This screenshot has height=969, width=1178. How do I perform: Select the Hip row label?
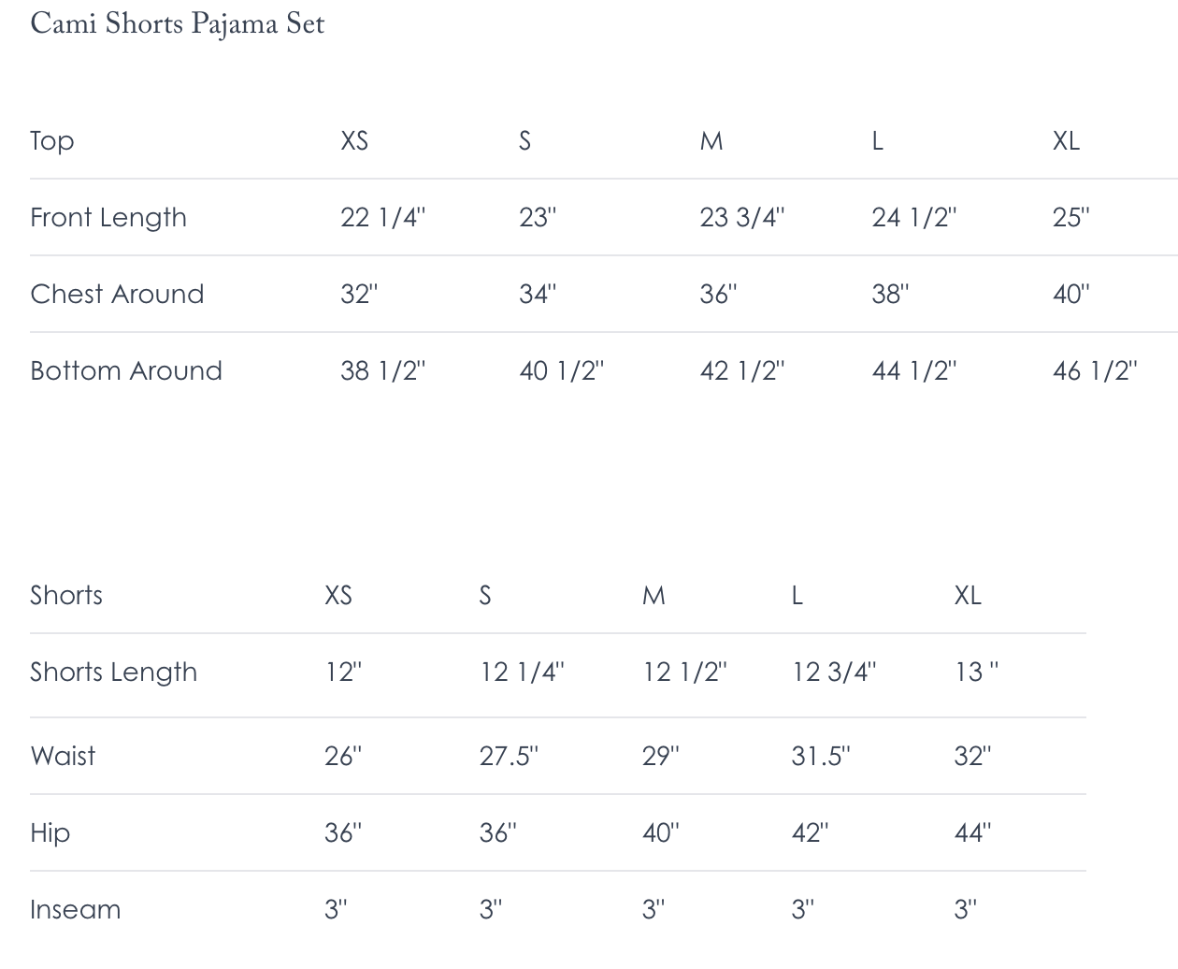[x=50, y=833]
